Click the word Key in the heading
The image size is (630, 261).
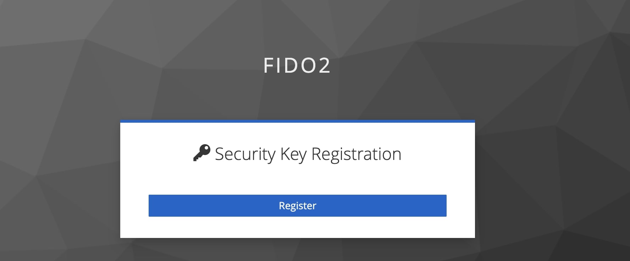pos(293,154)
